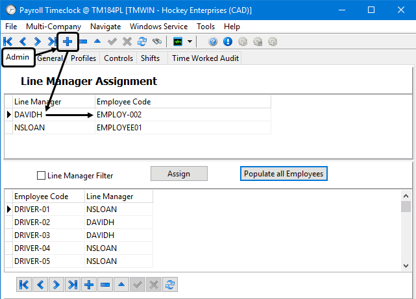Screen dimensions: 416x299
Task: Switch to the Shifts tab
Action: tap(151, 58)
